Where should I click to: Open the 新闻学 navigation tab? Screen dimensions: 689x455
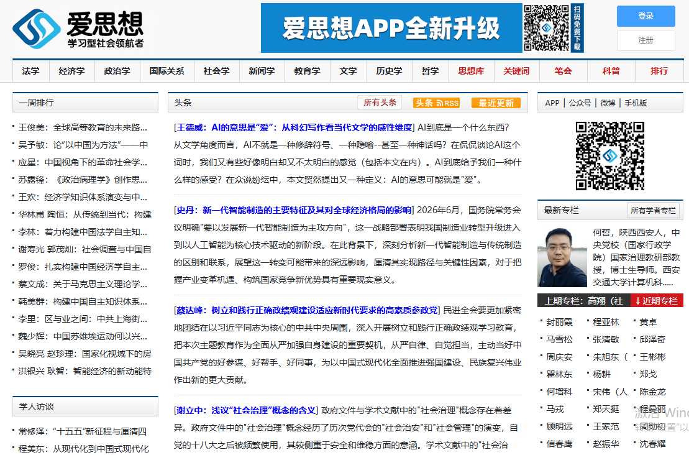(262, 71)
